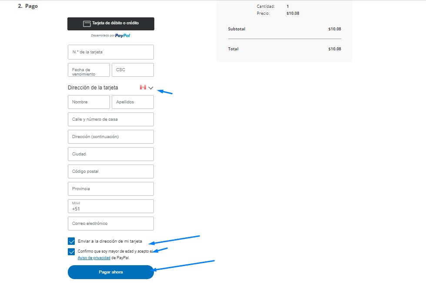Click the Peru flag icon
Screen dimensions: 426x283
[143, 87]
